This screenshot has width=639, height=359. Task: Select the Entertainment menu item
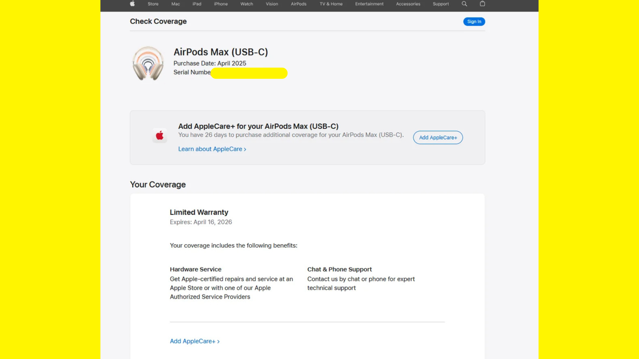(x=369, y=4)
